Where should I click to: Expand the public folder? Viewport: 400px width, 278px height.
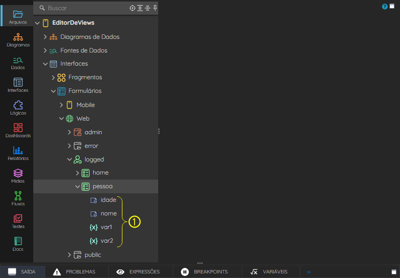point(70,255)
